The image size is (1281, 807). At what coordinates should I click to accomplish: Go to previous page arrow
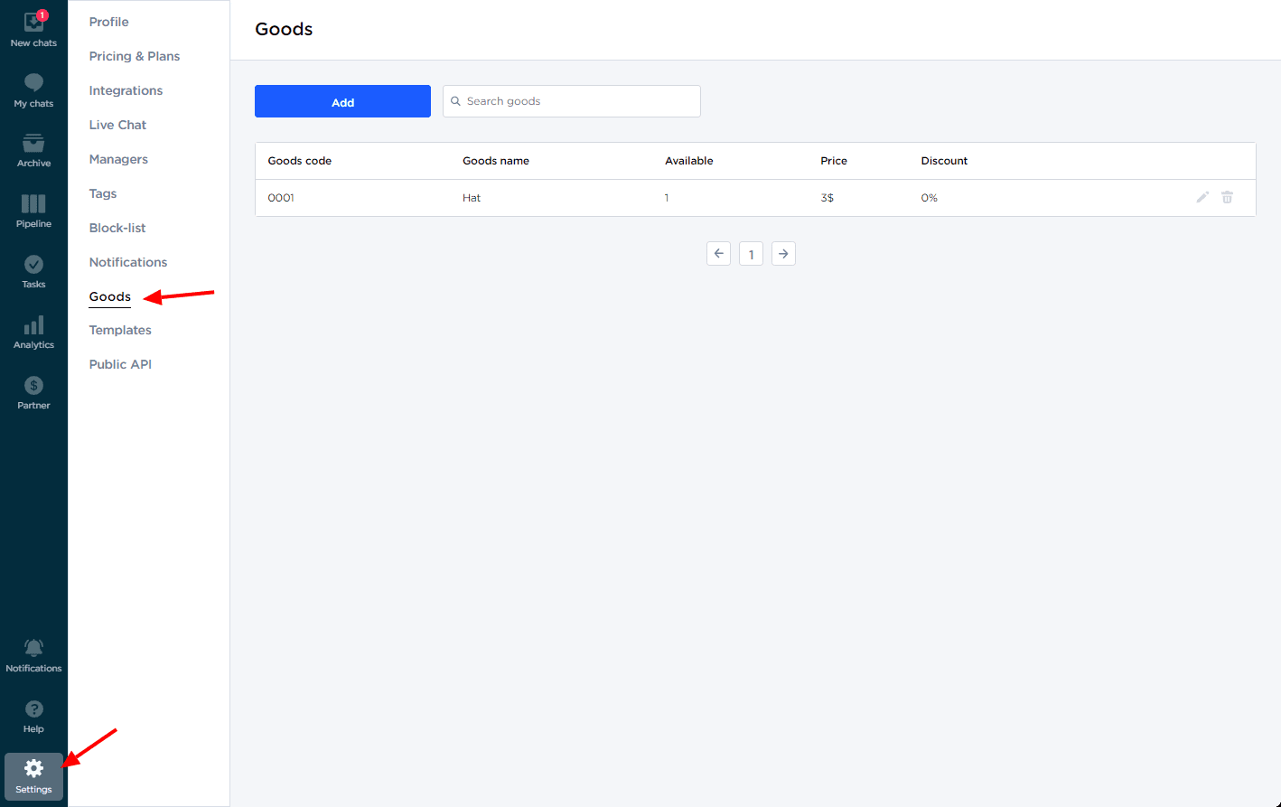coord(718,254)
